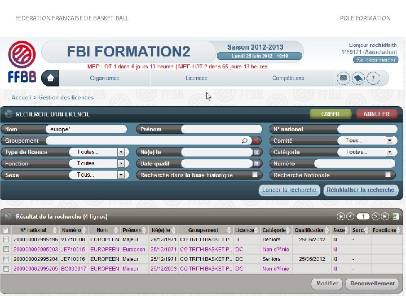The image size is (406, 305).
Task: Click the Groupement search magnifier icon
Action: 244,141
